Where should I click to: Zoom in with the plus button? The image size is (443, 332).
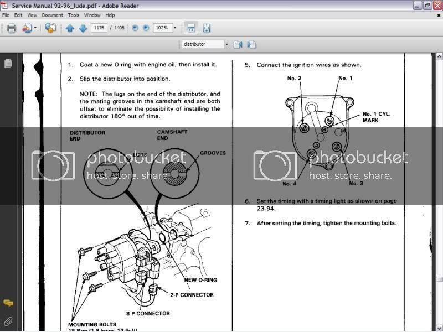click(x=146, y=28)
